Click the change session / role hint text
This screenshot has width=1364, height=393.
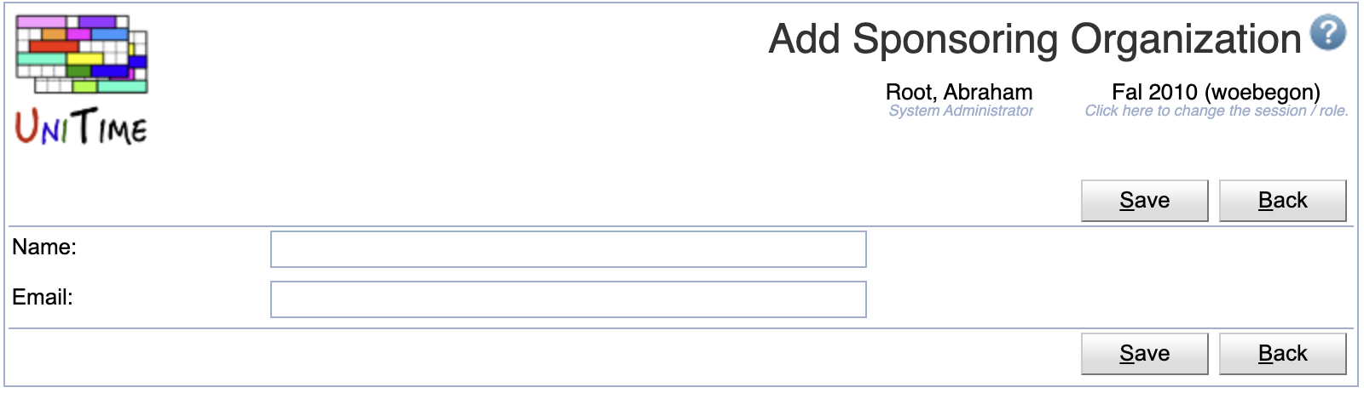1217,111
